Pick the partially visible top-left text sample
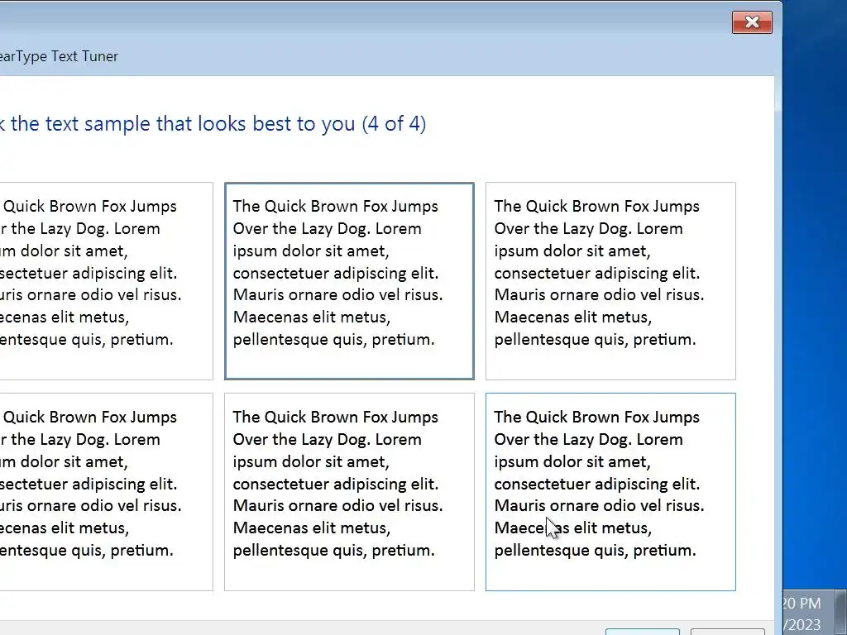 pos(106,280)
